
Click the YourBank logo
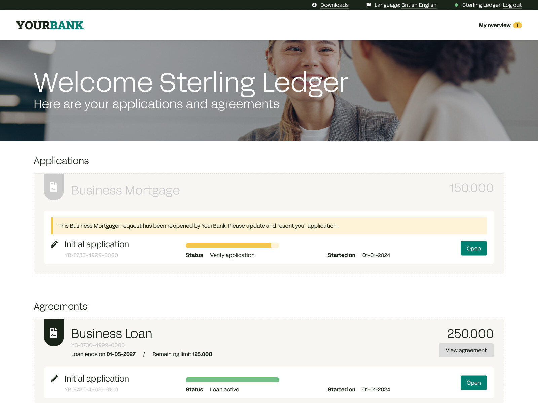click(50, 25)
